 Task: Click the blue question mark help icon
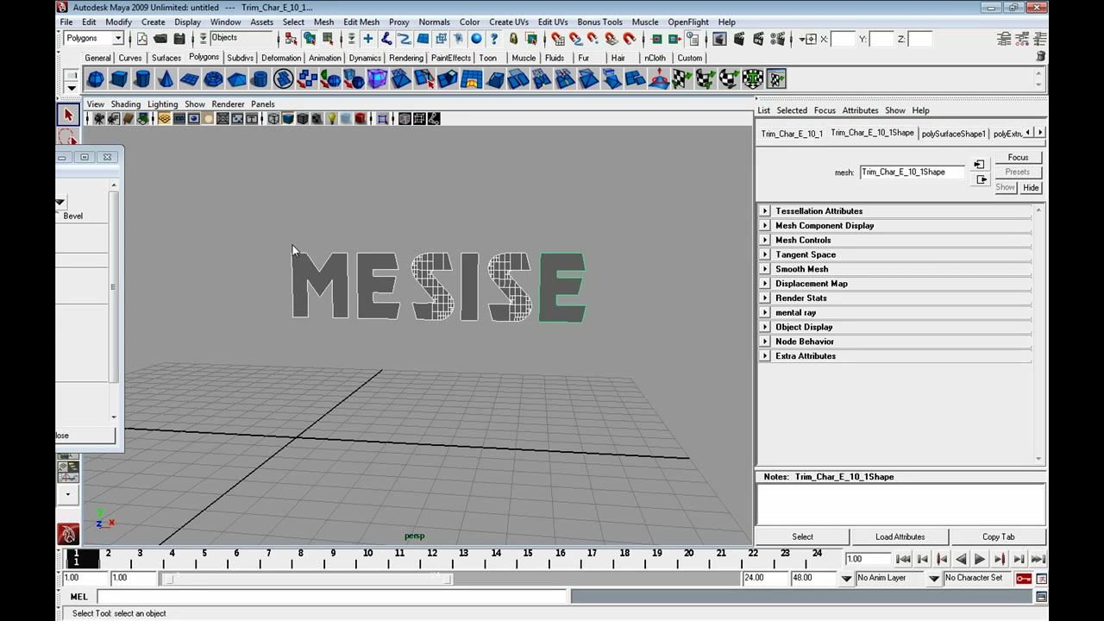pos(494,39)
